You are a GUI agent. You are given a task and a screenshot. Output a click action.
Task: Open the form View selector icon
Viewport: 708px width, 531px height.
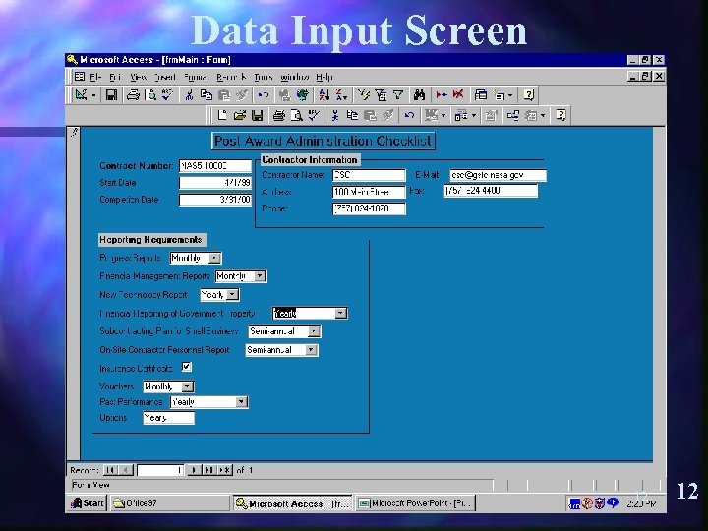(x=82, y=95)
